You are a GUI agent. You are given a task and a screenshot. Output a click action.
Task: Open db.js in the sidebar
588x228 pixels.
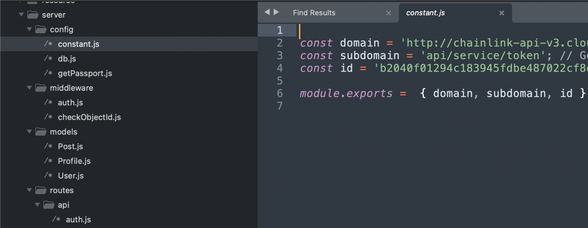67,59
